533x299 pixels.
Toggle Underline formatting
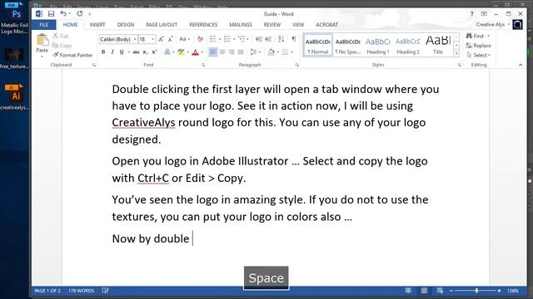[122, 52]
